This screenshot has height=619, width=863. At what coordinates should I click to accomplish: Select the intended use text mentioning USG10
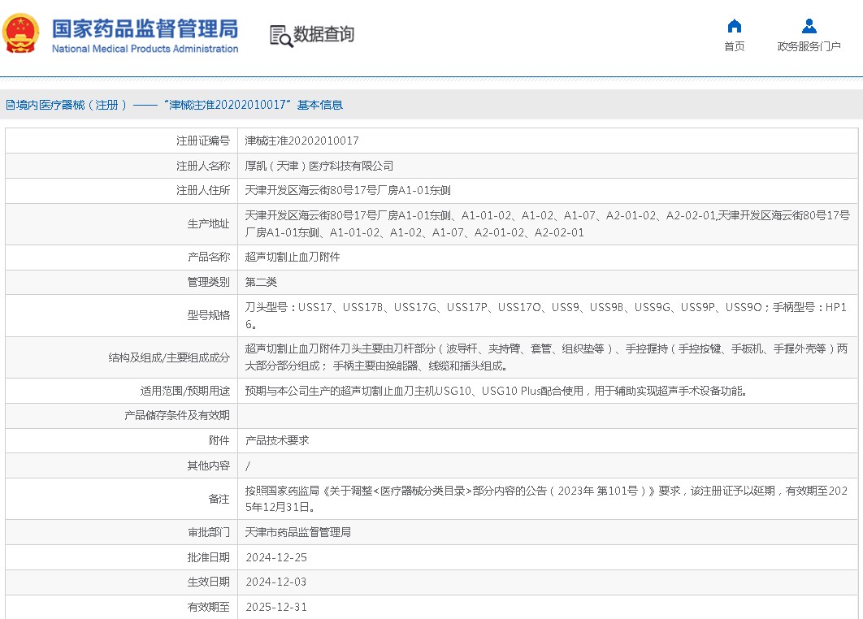click(x=496, y=392)
